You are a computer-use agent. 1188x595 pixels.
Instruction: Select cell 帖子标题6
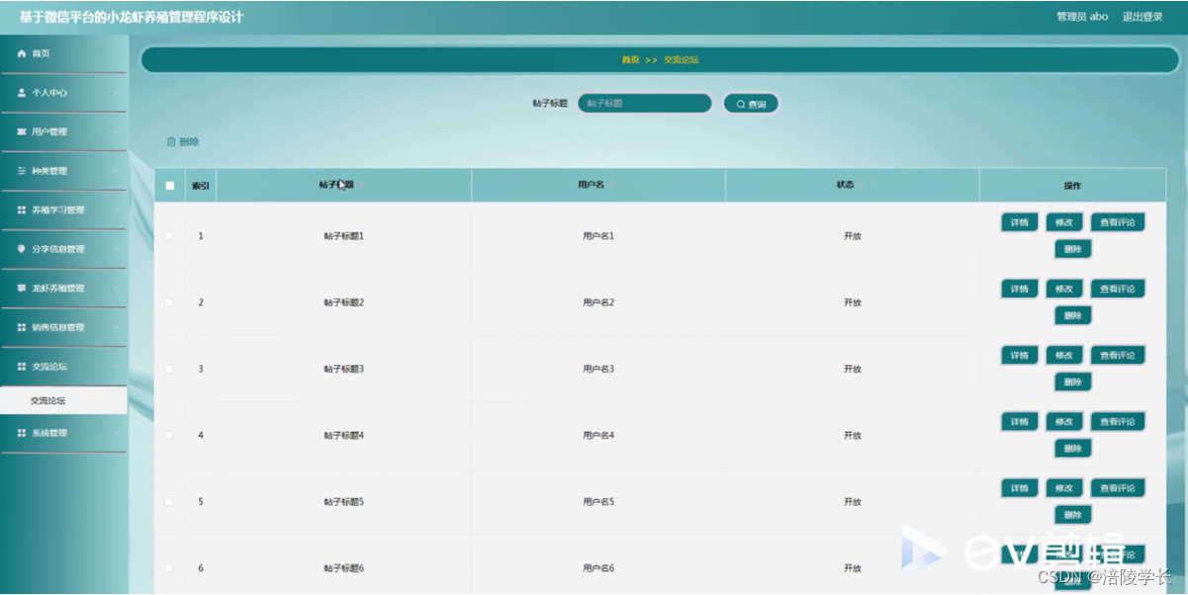pyautogui.click(x=344, y=568)
